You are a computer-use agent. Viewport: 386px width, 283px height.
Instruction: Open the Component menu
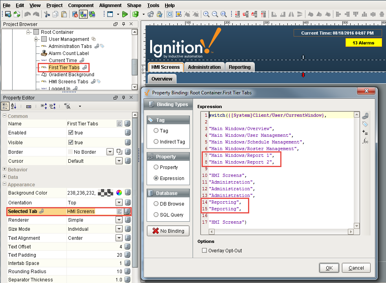pos(81,6)
